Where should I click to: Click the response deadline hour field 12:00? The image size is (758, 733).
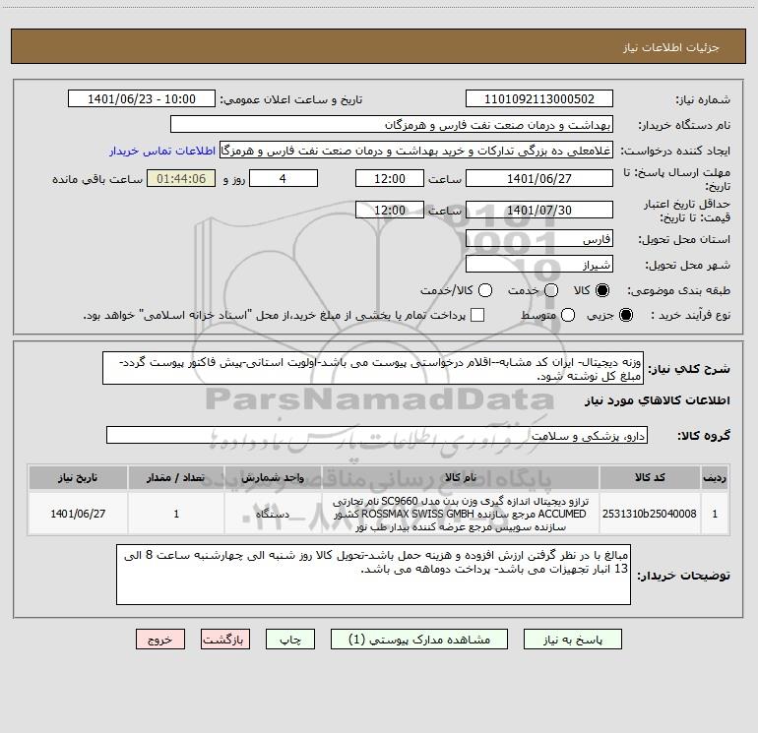point(390,179)
